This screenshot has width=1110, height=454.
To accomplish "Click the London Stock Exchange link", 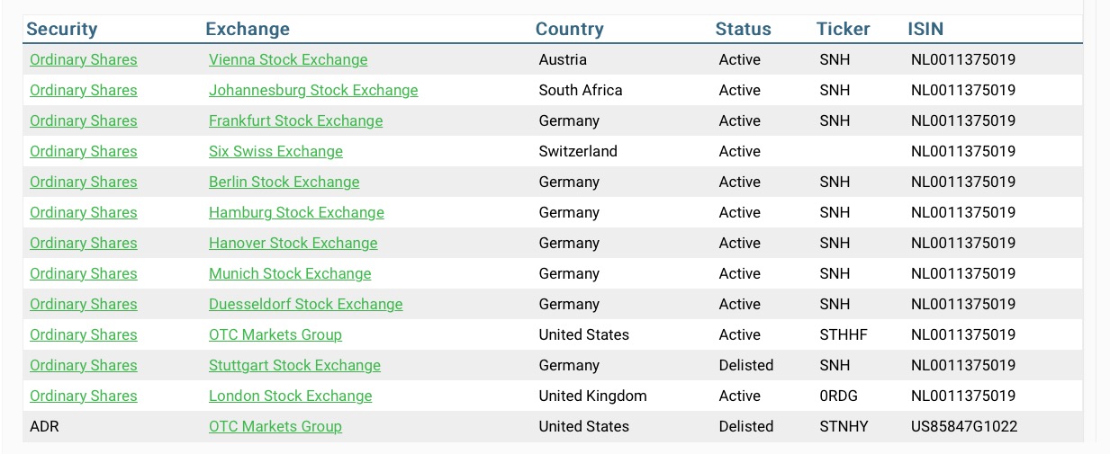I will click(x=290, y=396).
